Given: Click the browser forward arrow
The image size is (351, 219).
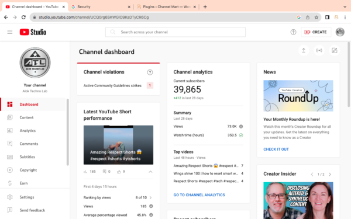Looking at the screenshot, I should pyautogui.click(x=15, y=17).
